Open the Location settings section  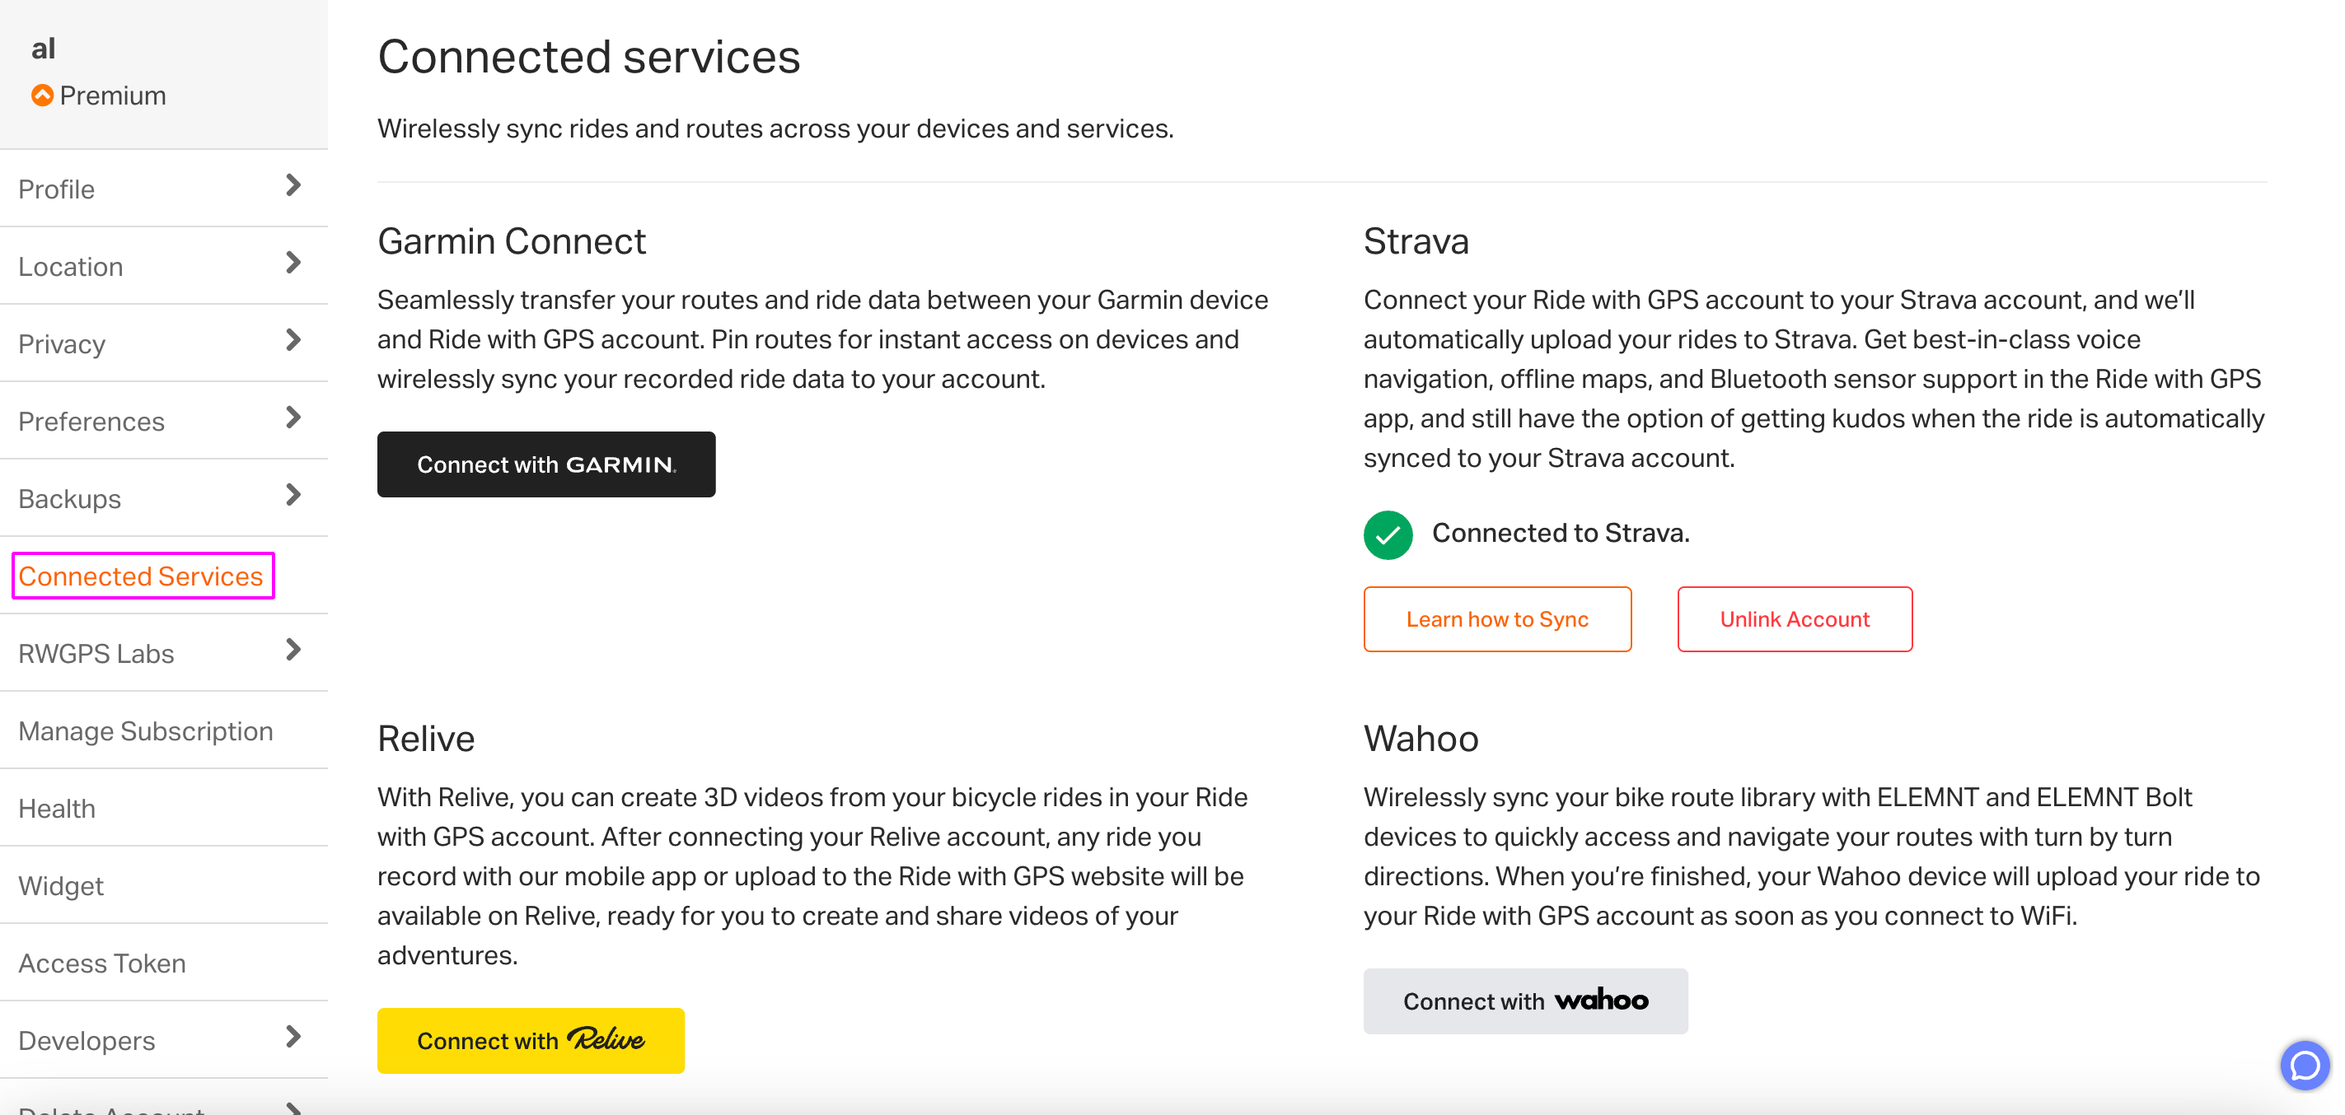coord(164,267)
